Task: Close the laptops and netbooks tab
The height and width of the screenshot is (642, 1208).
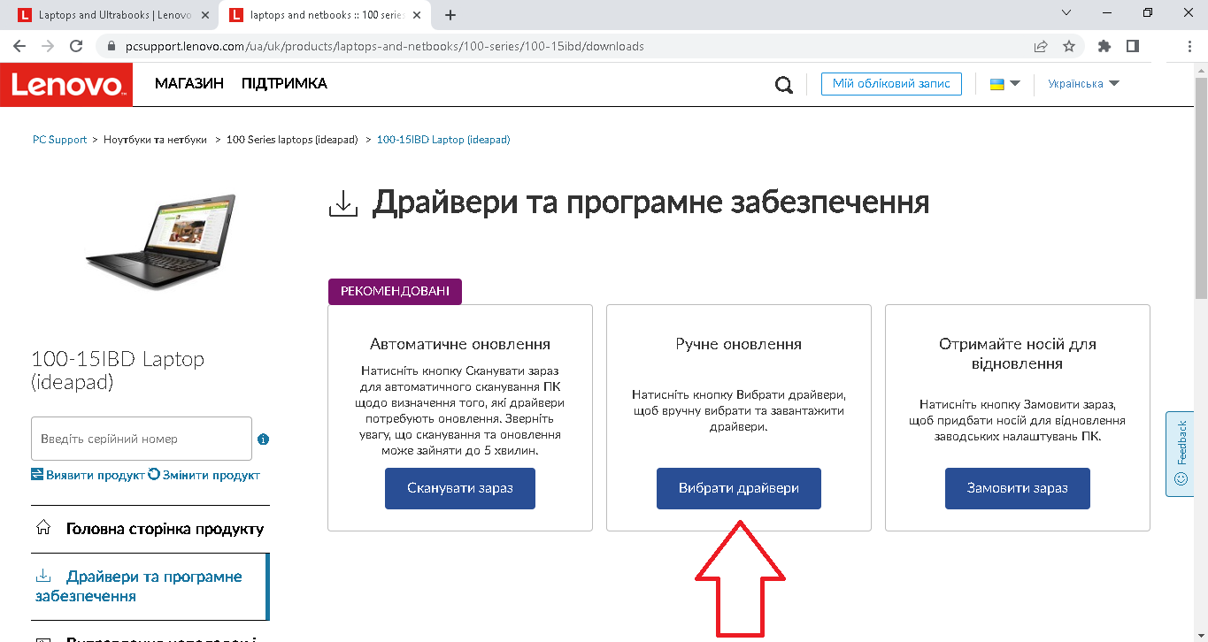Action: [418, 15]
